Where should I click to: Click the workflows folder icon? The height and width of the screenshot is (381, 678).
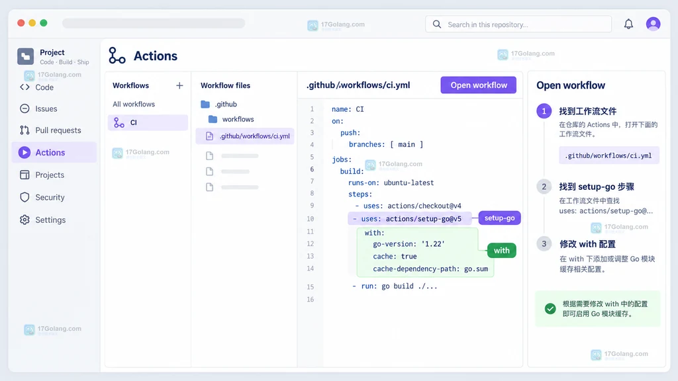pos(213,119)
